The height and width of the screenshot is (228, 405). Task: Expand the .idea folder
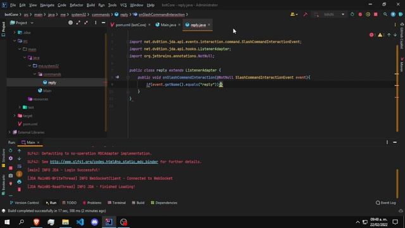click(x=15, y=32)
